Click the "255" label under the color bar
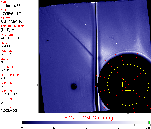The height and width of the screenshot is (129, 151). coord(148,127)
